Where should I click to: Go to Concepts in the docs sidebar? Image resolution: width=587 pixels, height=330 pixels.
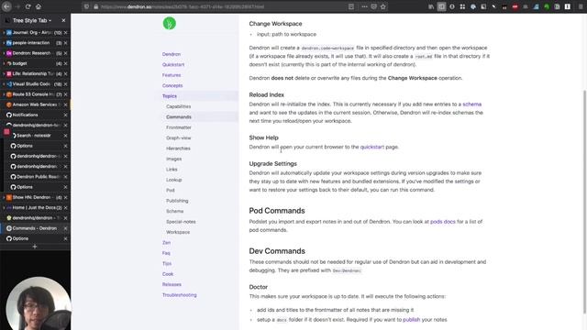[172, 85]
